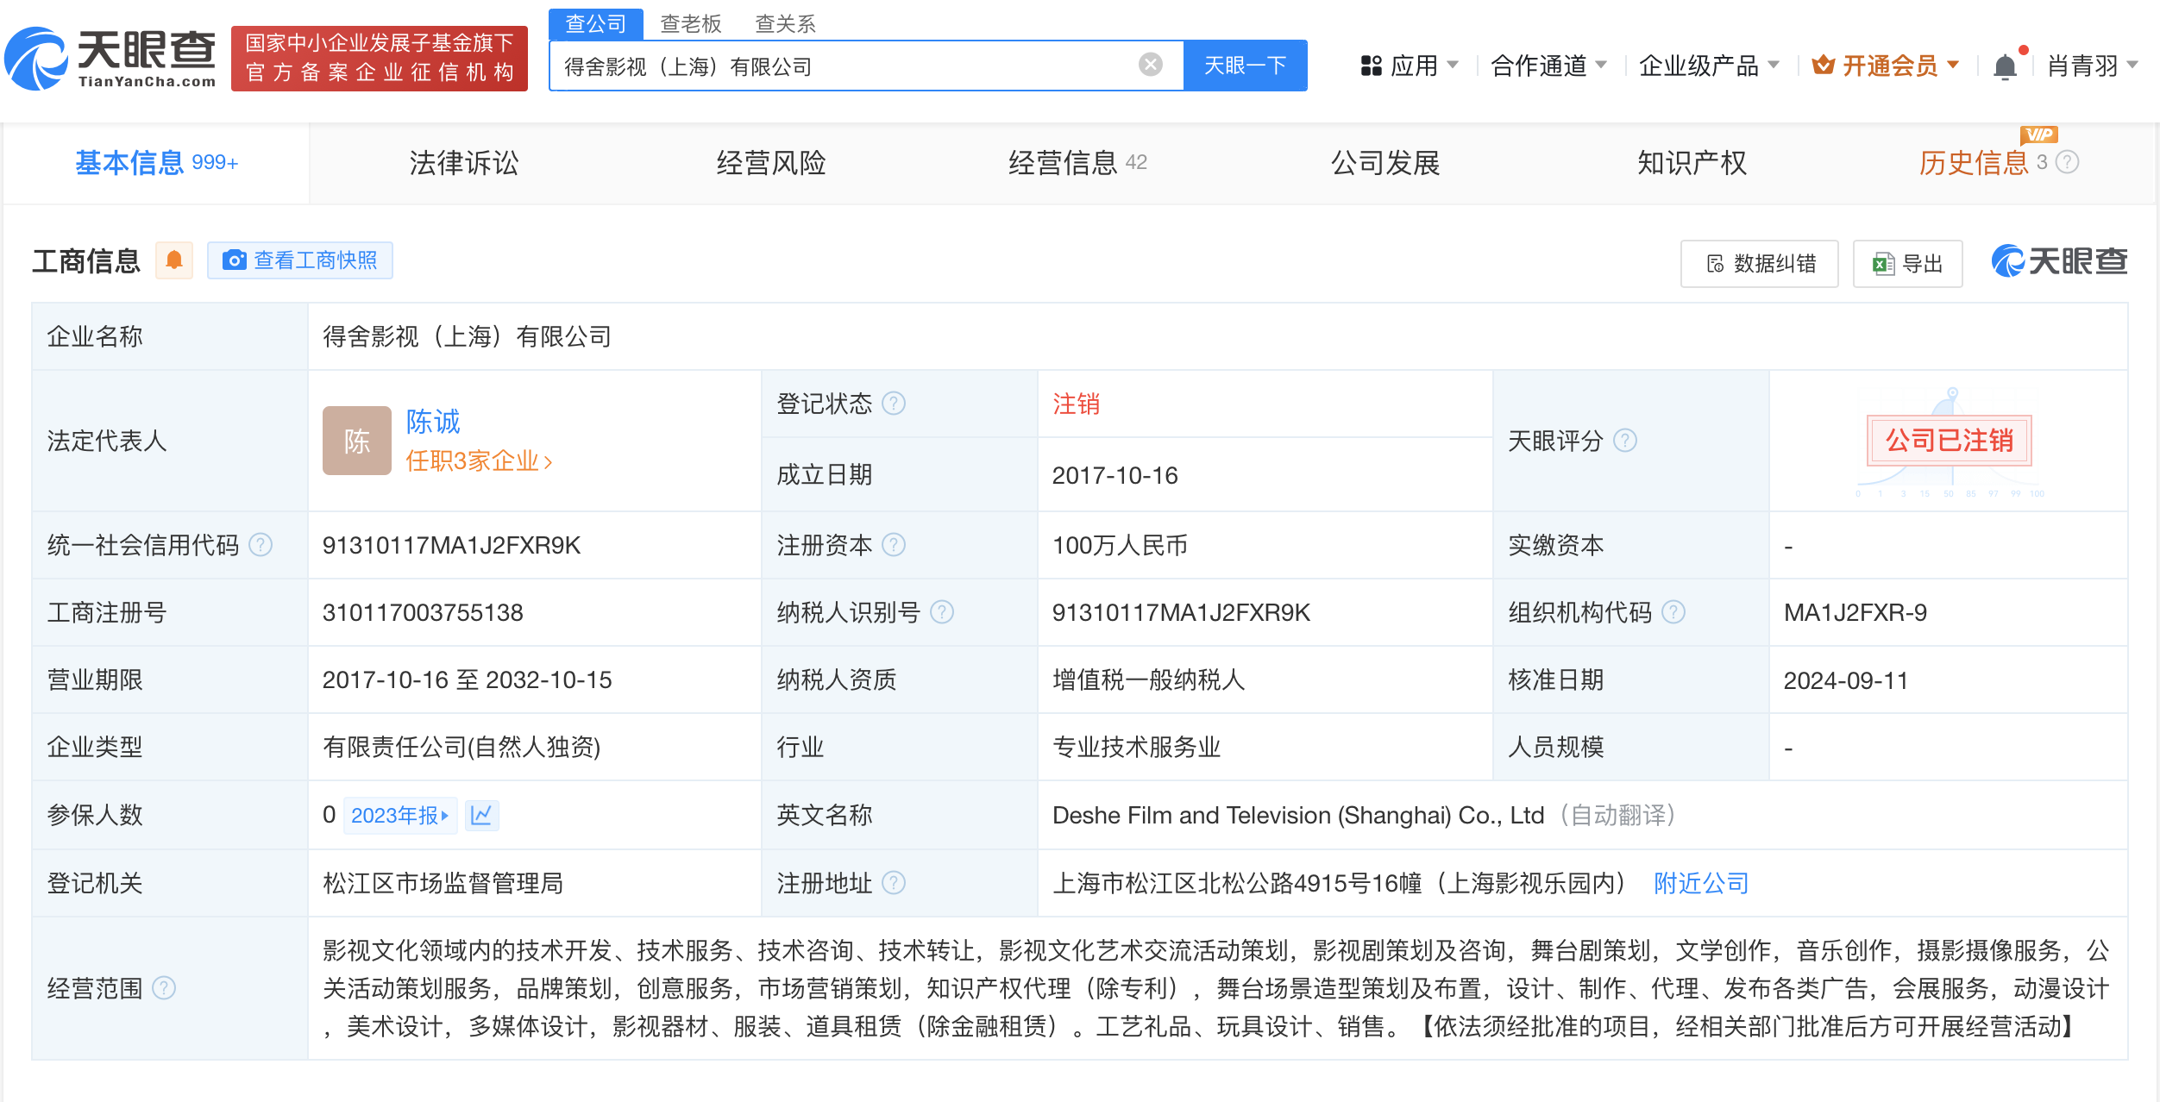Click the help icon next to 统一社会信用代码
Image resolution: width=2160 pixels, height=1102 pixels.
pos(260,544)
